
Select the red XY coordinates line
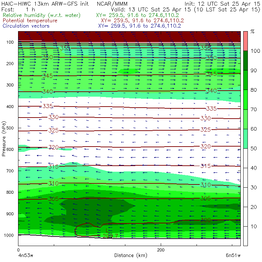click(x=142, y=21)
